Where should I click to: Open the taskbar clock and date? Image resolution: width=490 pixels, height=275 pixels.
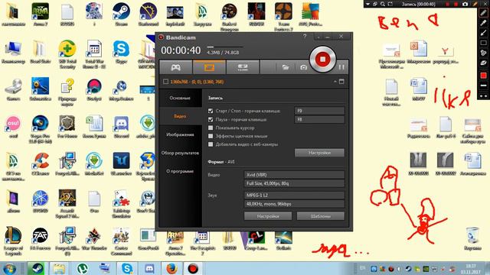pos(471,269)
